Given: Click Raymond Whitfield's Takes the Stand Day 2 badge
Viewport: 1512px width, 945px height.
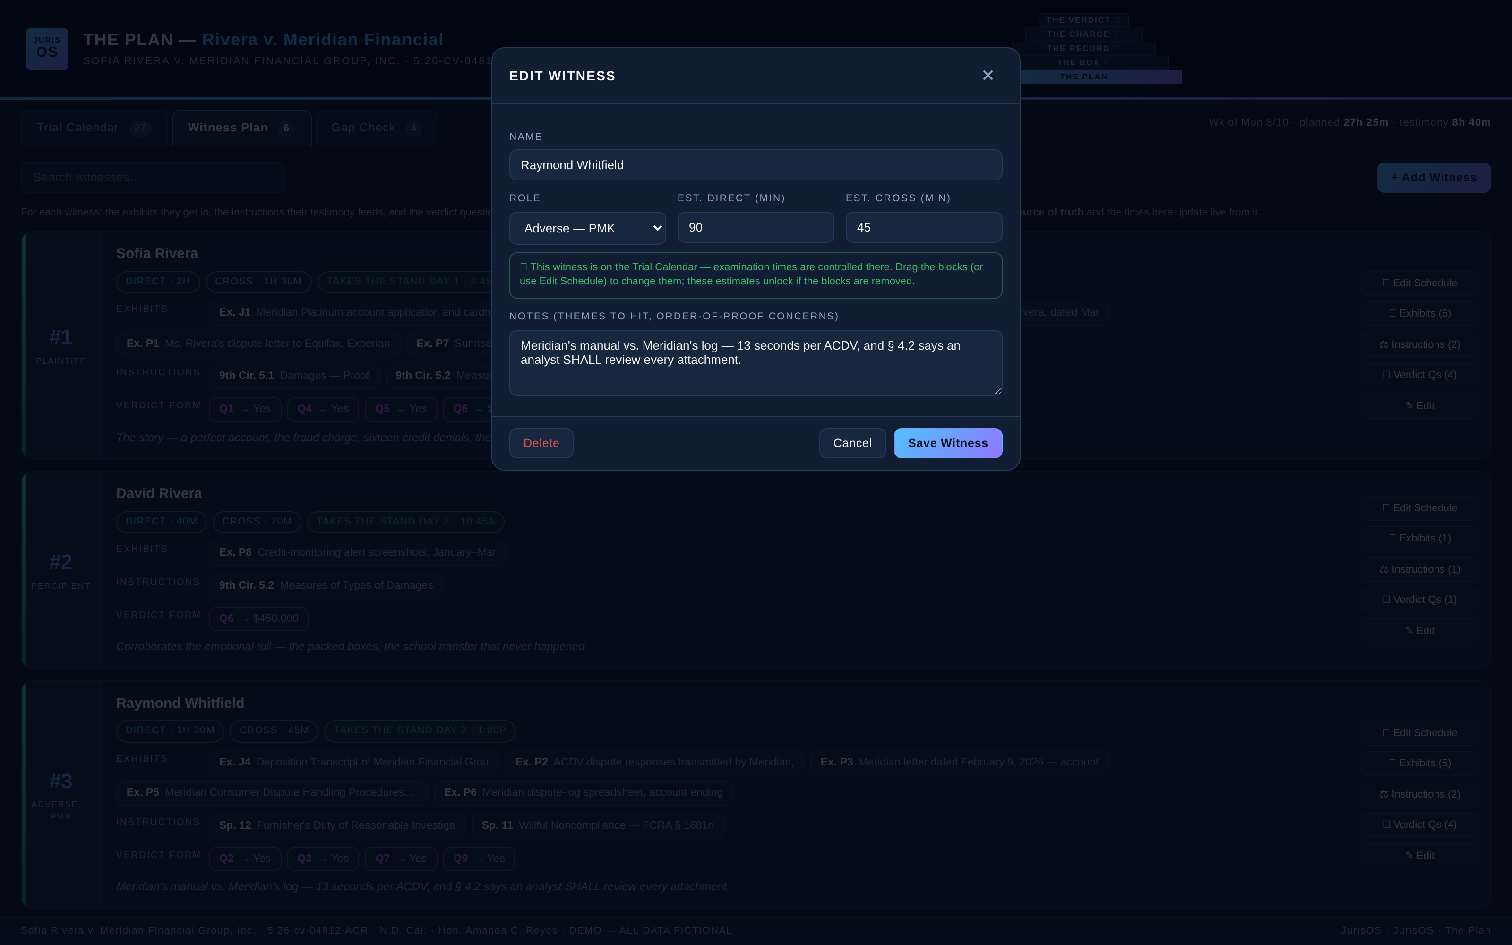Looking at the screenshot, I should point(420,730).
